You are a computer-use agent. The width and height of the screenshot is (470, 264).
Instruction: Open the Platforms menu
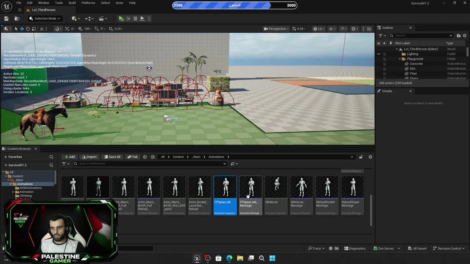[x=88, y=3]
